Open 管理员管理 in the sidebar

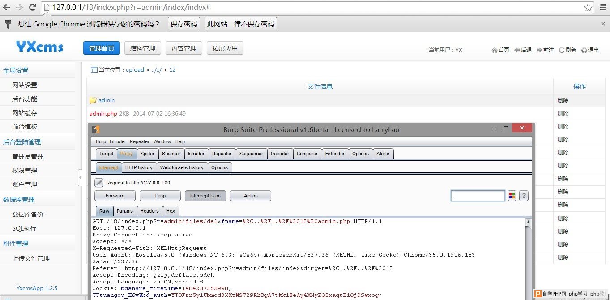[28, 157]
